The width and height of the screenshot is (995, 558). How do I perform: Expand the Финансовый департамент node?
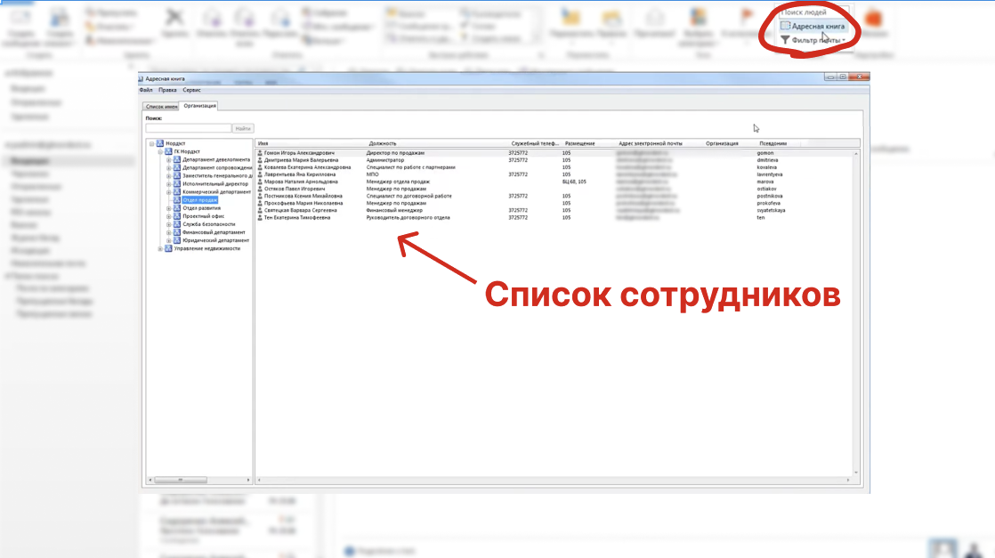pyautogui.click(x=167, y=231)
